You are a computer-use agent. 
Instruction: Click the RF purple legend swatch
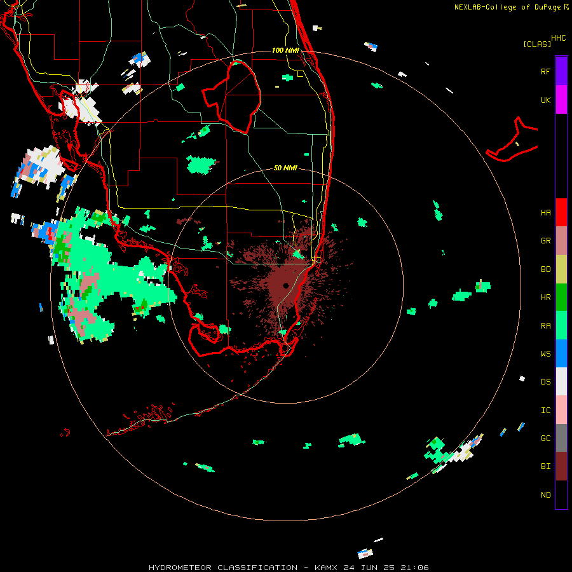pos(561,71)
